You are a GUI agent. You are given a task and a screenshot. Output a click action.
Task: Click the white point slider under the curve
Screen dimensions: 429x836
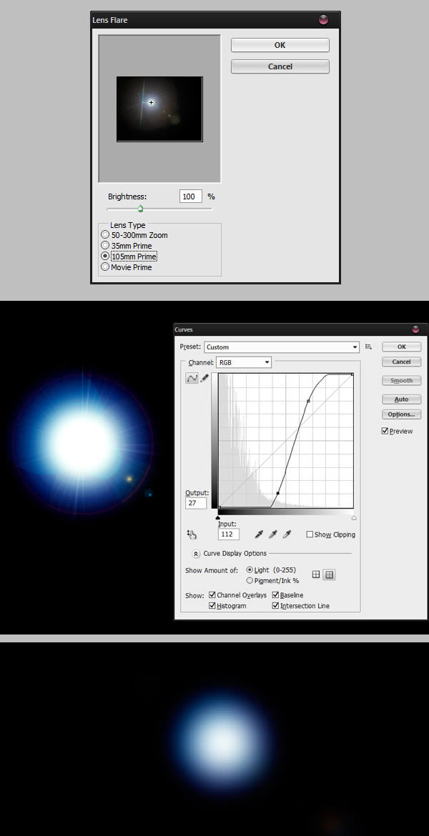point(355,517)
